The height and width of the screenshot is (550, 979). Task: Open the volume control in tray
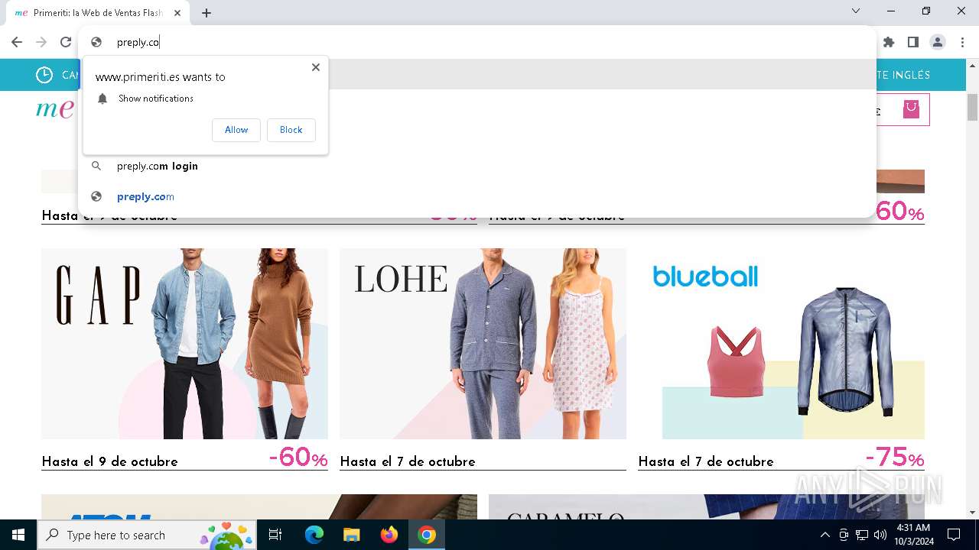point(880,535)
